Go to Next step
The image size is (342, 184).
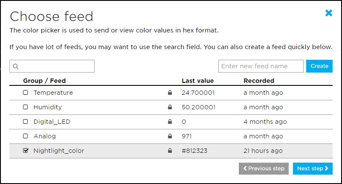point(313,168)
